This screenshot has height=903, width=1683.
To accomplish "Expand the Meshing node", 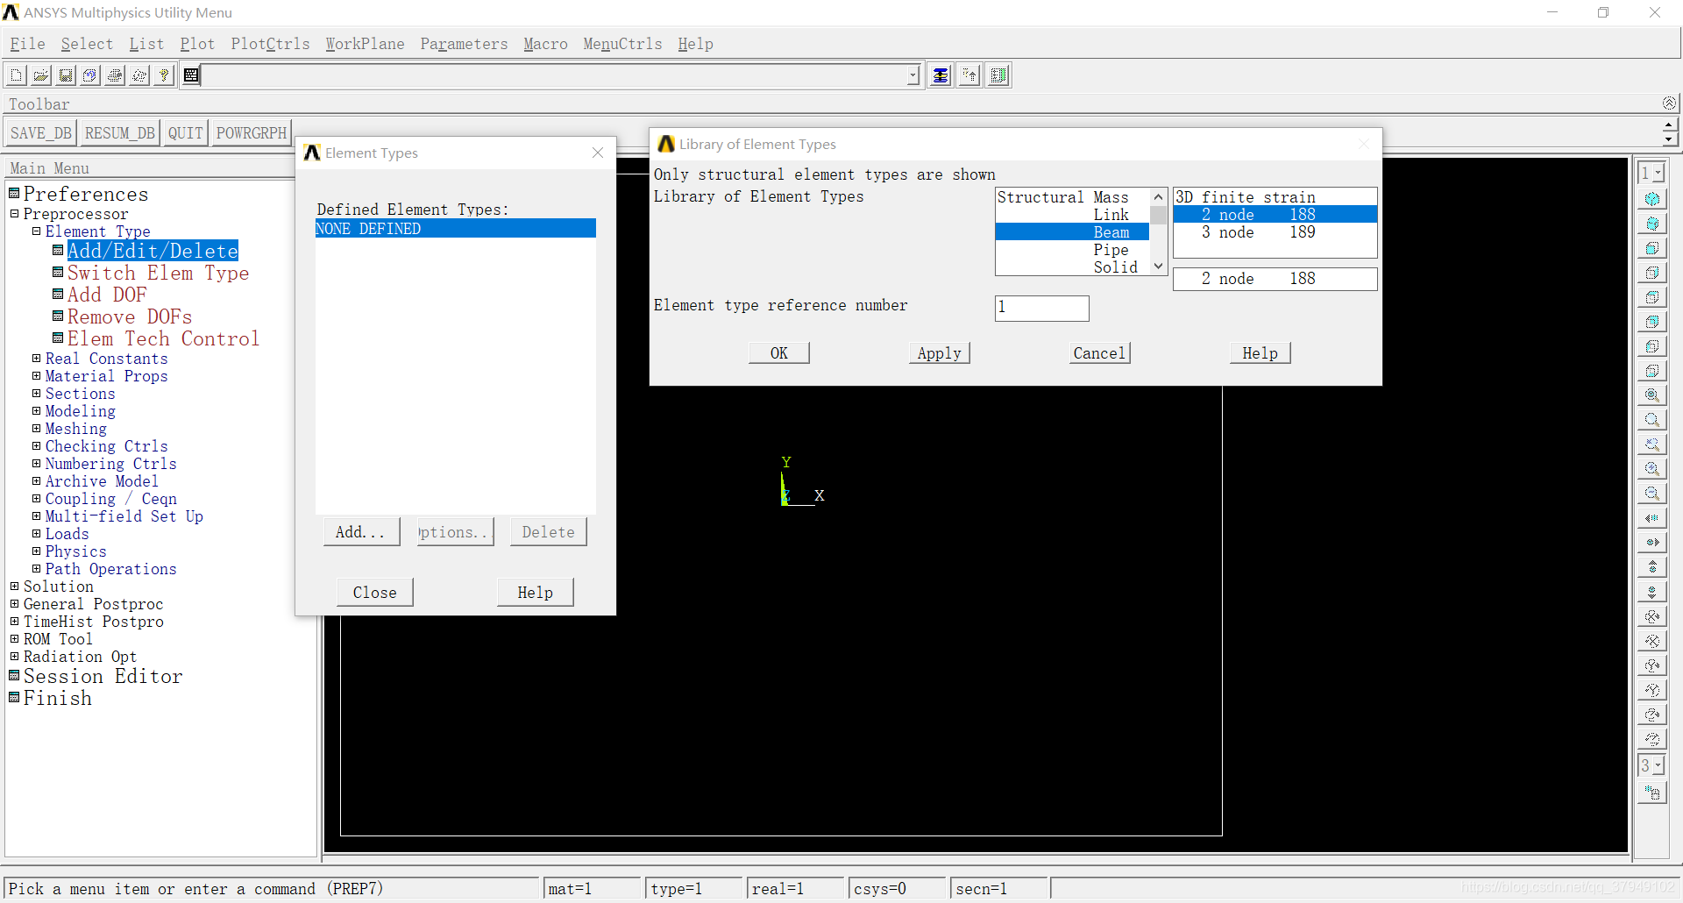I will (x=36, y=429).
